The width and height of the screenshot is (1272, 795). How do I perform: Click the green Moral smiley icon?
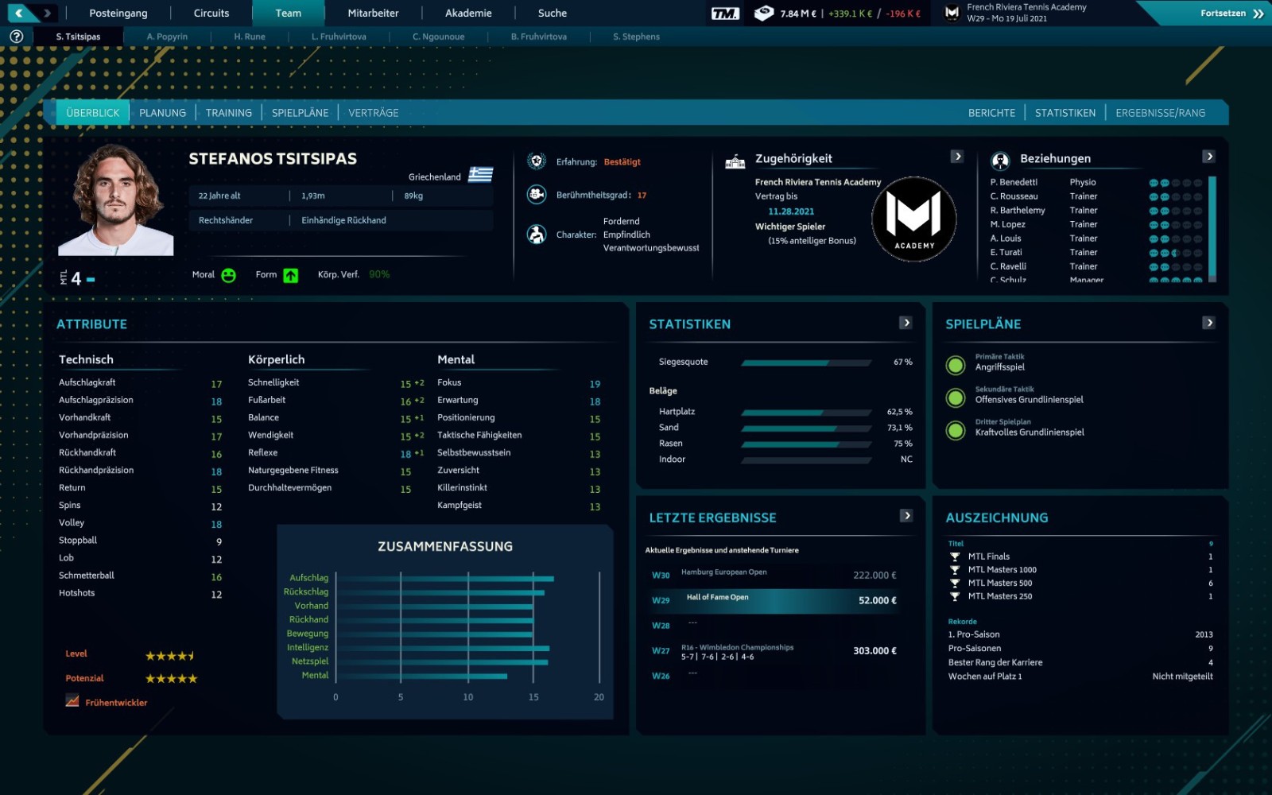(x=229, y=275)
